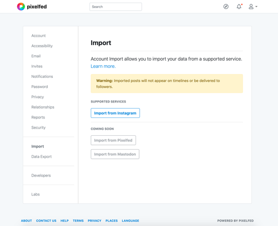The width and height of the screenshot is (278, 226).
Task: Open the user profile dropdown menu
Action: pos(253,7)
